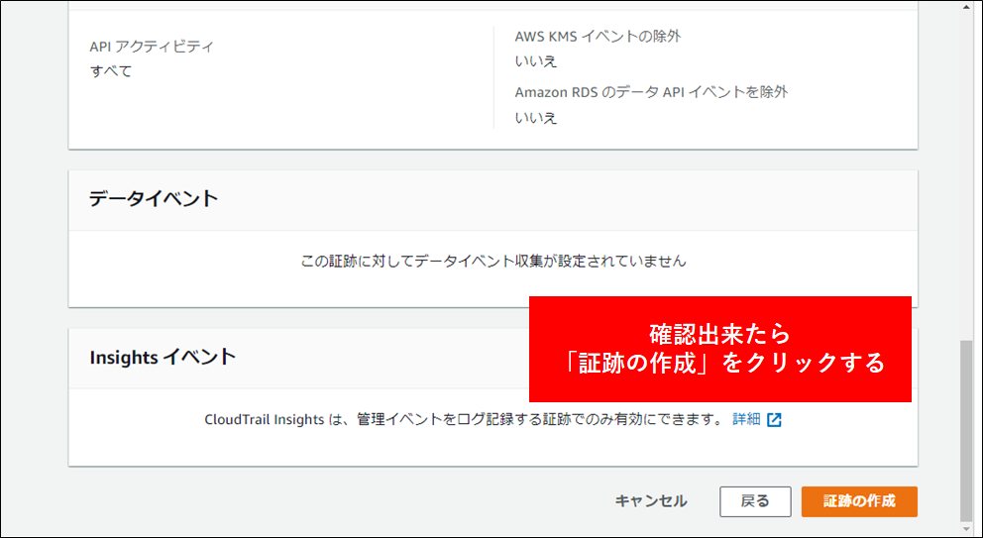Click いいえ under the Amazon RDS setting

[x=536, y=118]
